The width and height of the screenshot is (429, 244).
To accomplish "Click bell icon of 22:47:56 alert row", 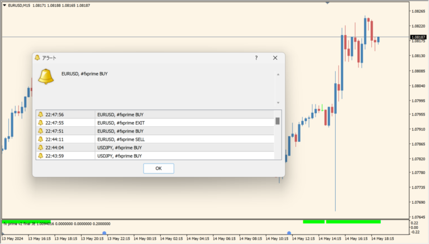I will click(x=40, y=114).
